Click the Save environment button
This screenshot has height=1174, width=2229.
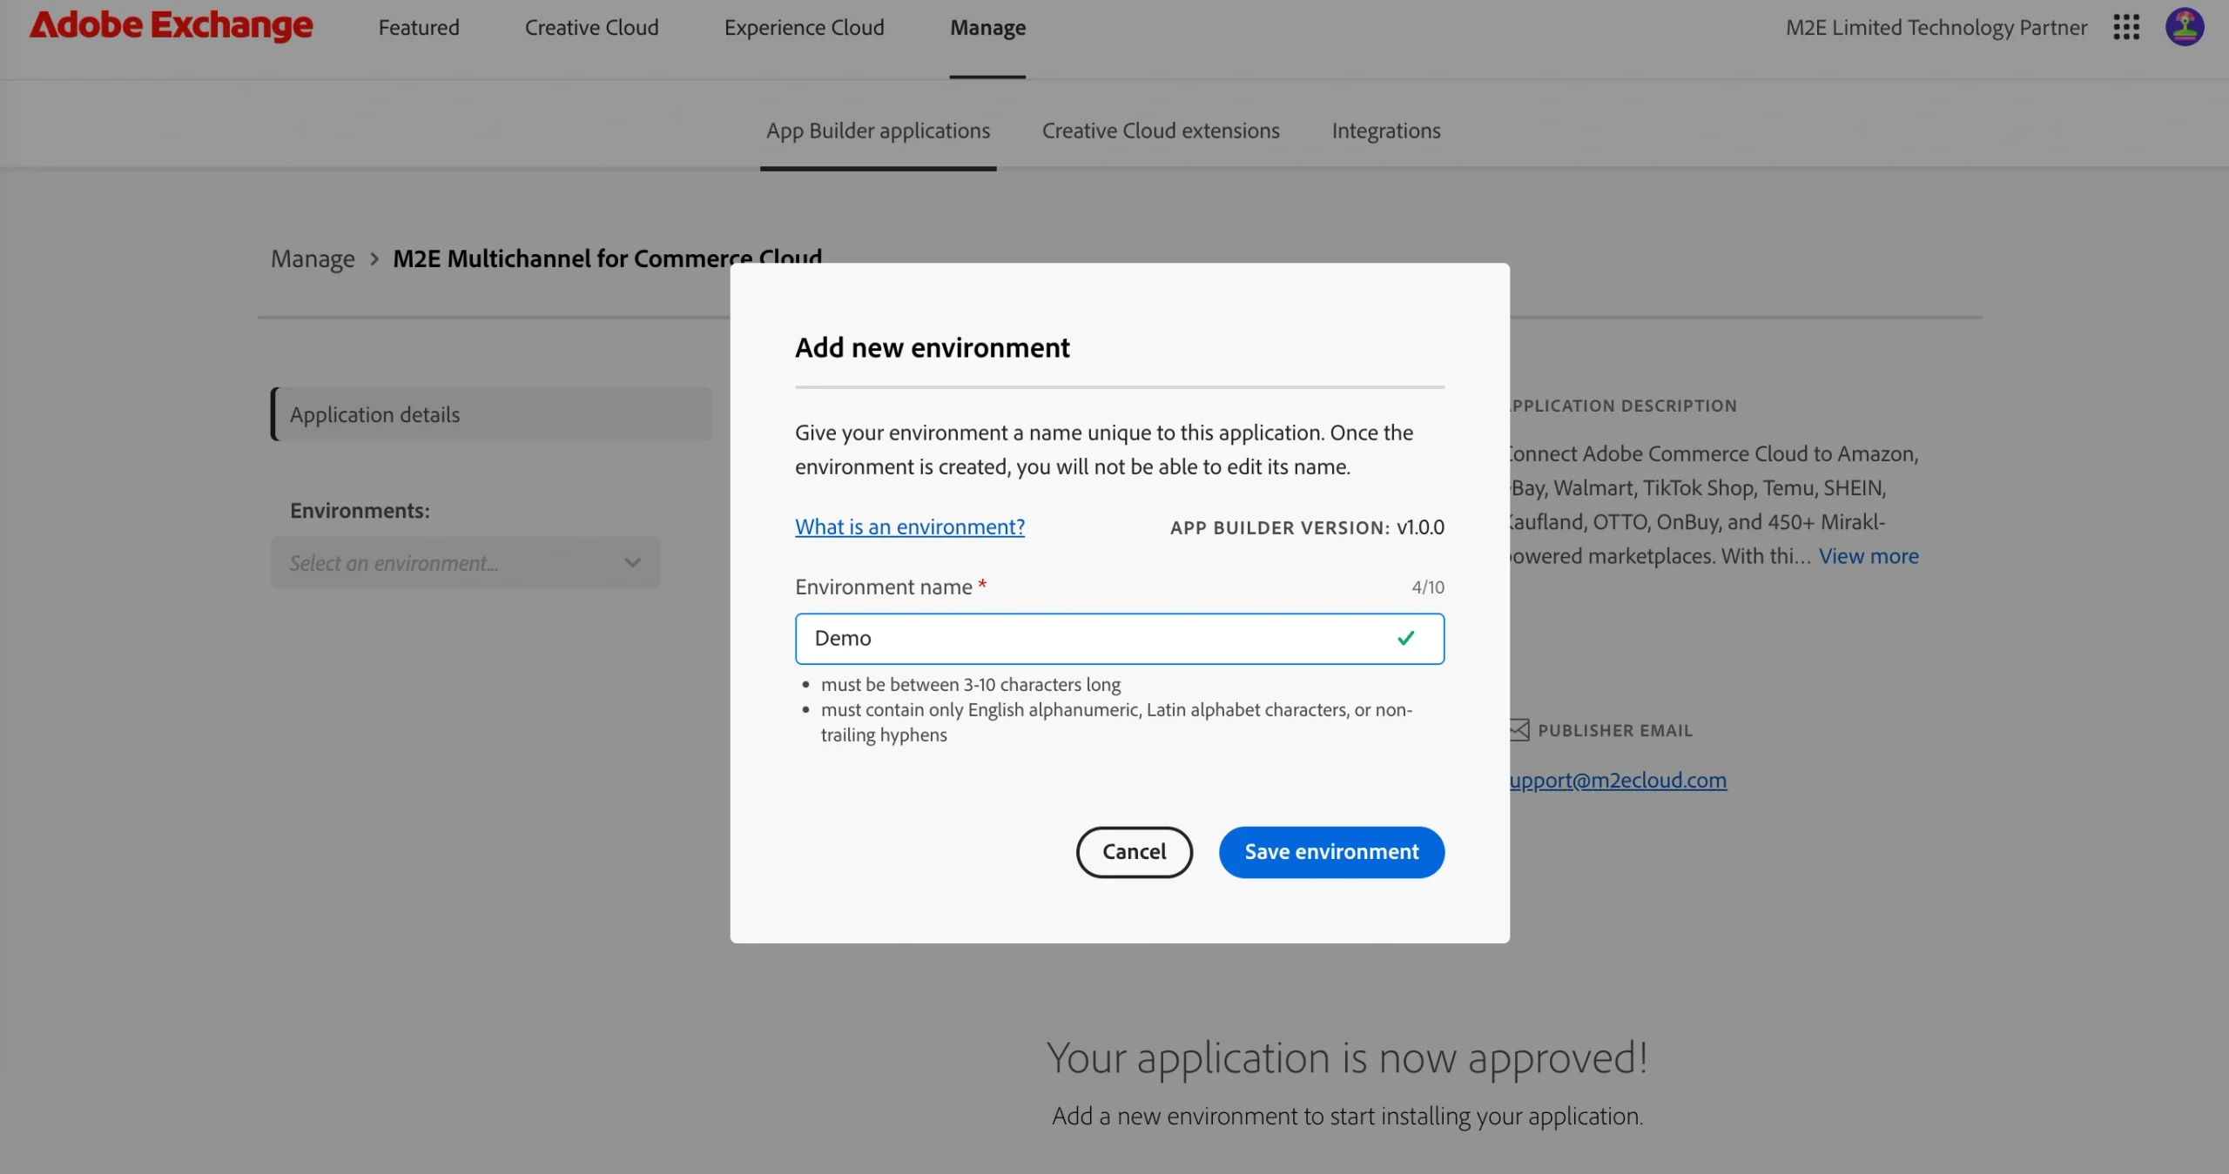tap(1332, 852)
